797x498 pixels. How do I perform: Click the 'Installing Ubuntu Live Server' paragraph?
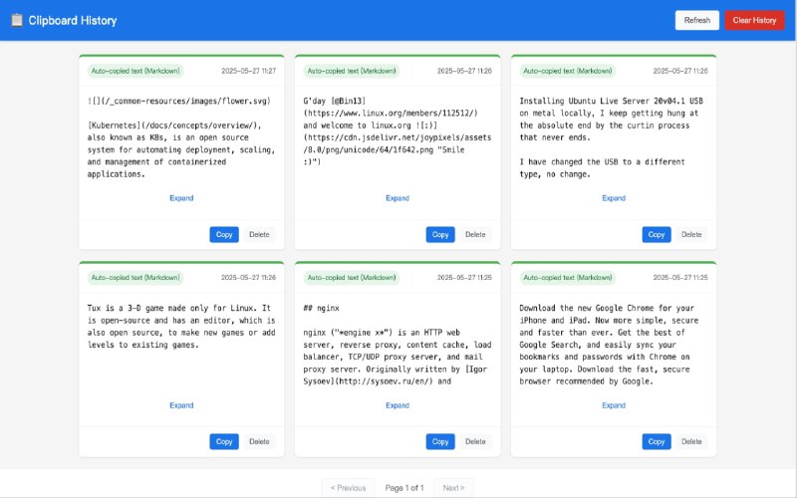coord(611,119)
